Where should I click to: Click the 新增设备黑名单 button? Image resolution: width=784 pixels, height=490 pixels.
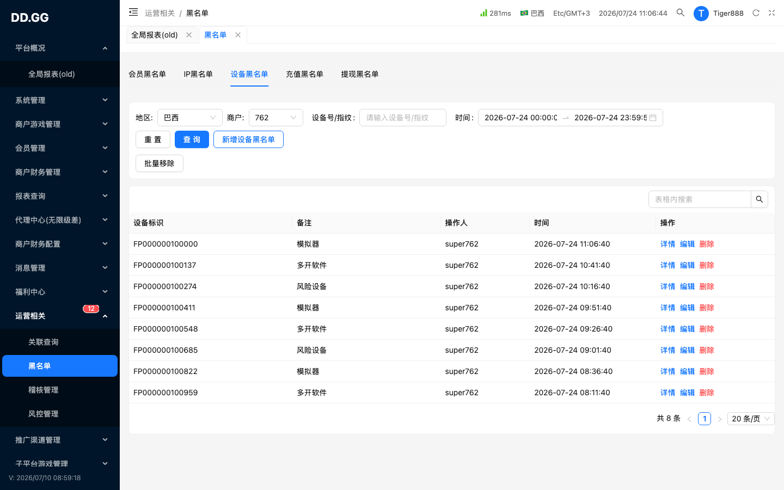(248, 139)
